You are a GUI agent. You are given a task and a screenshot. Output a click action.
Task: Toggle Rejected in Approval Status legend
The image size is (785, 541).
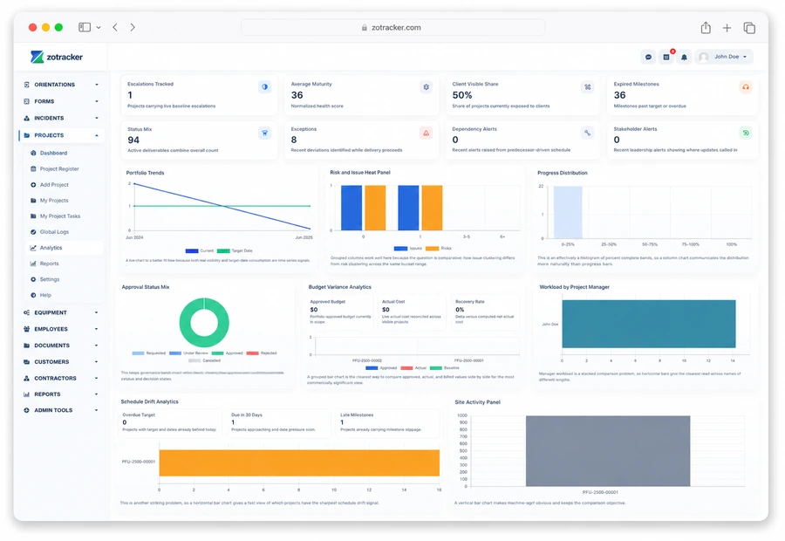click(x=262, y=353)
